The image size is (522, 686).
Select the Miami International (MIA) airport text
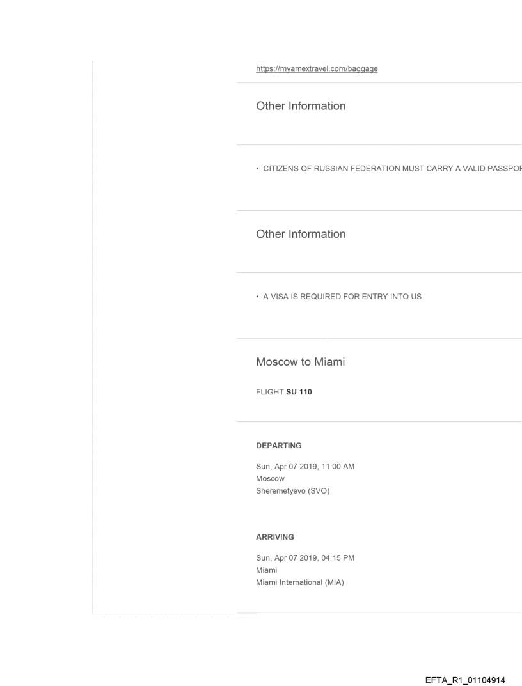[x=300, y=582]
